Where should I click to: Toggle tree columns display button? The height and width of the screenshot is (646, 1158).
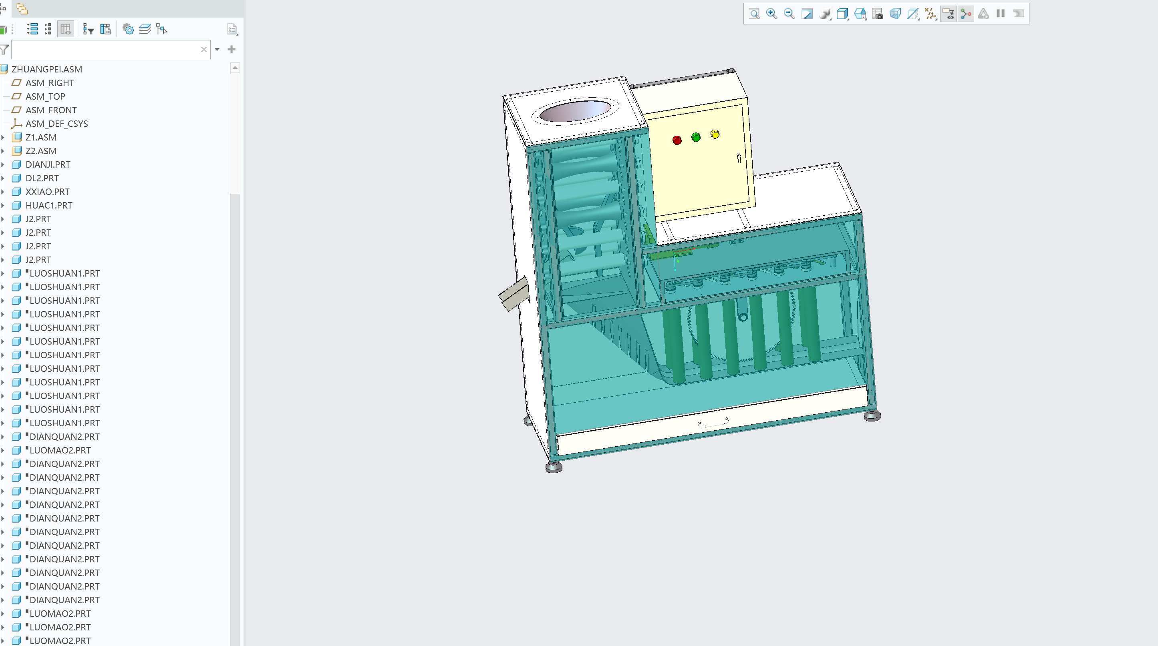click(66, 30)
